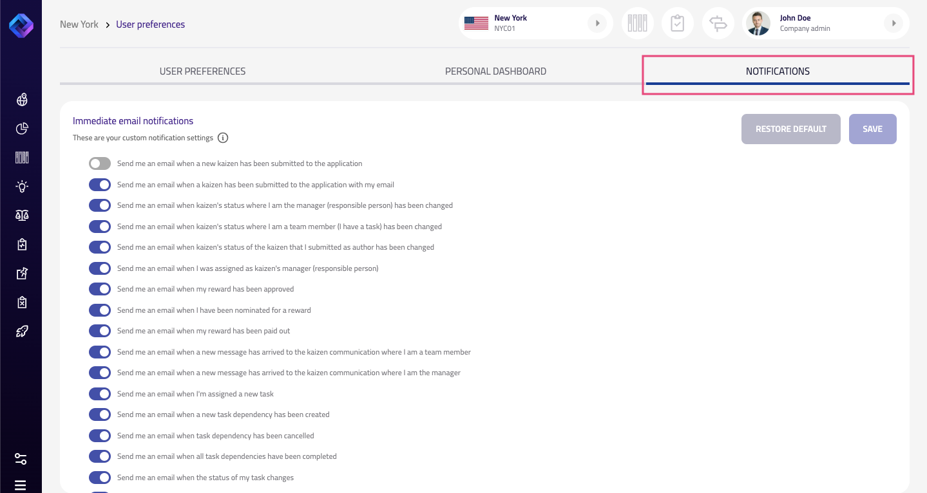Toggle email when my reward has been paid out
Viewport: 927px width, 493px height.
pos(100,331)
